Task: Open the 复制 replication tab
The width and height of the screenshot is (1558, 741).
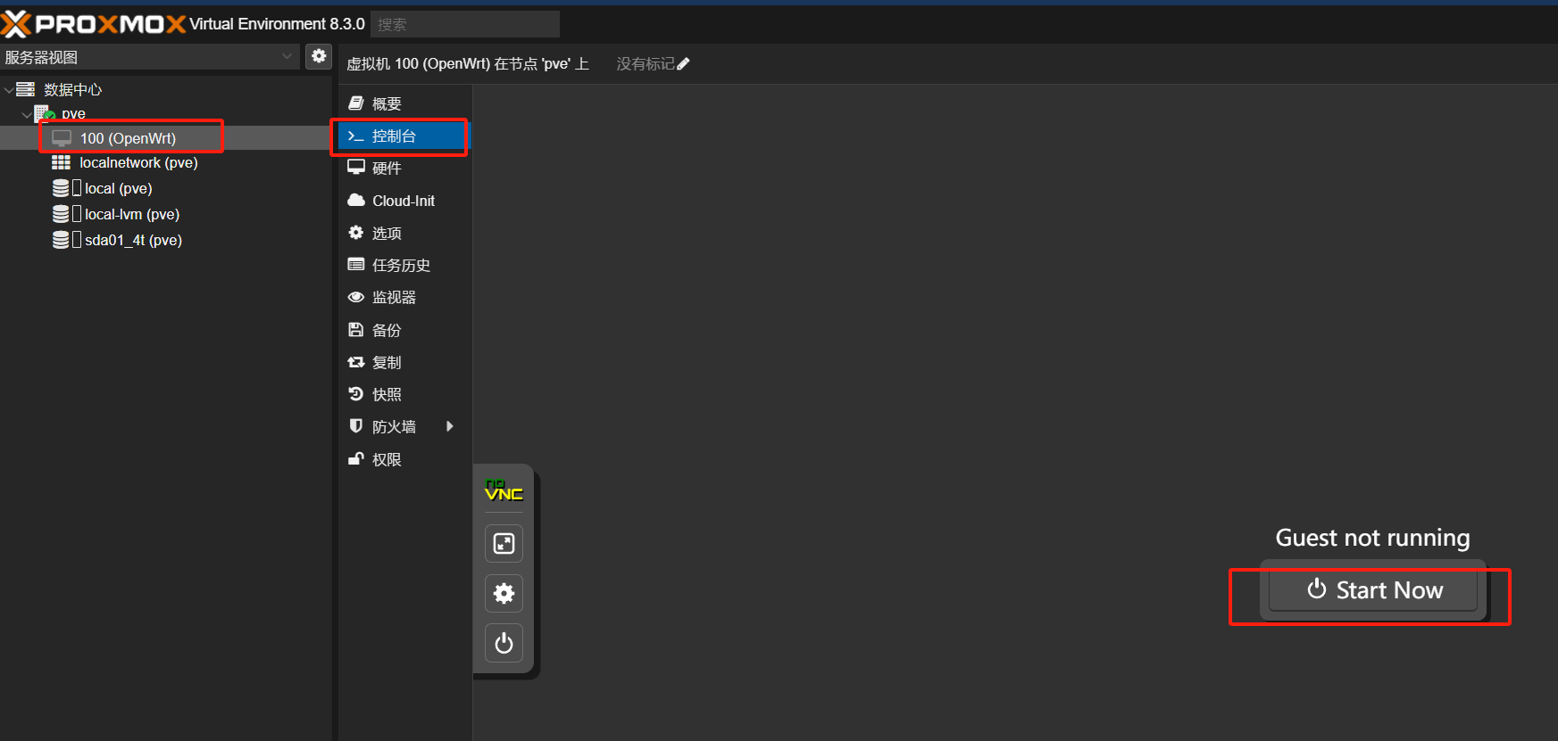Action: 404,362
